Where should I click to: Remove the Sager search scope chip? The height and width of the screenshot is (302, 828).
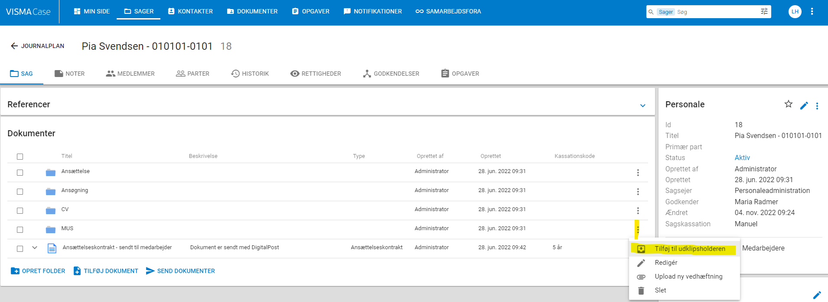point(666,12)
